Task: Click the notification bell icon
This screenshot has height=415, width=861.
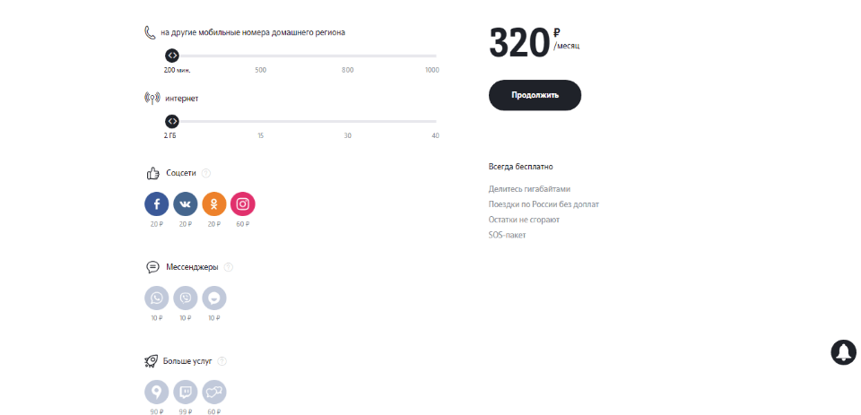Action: coord(843,352)
